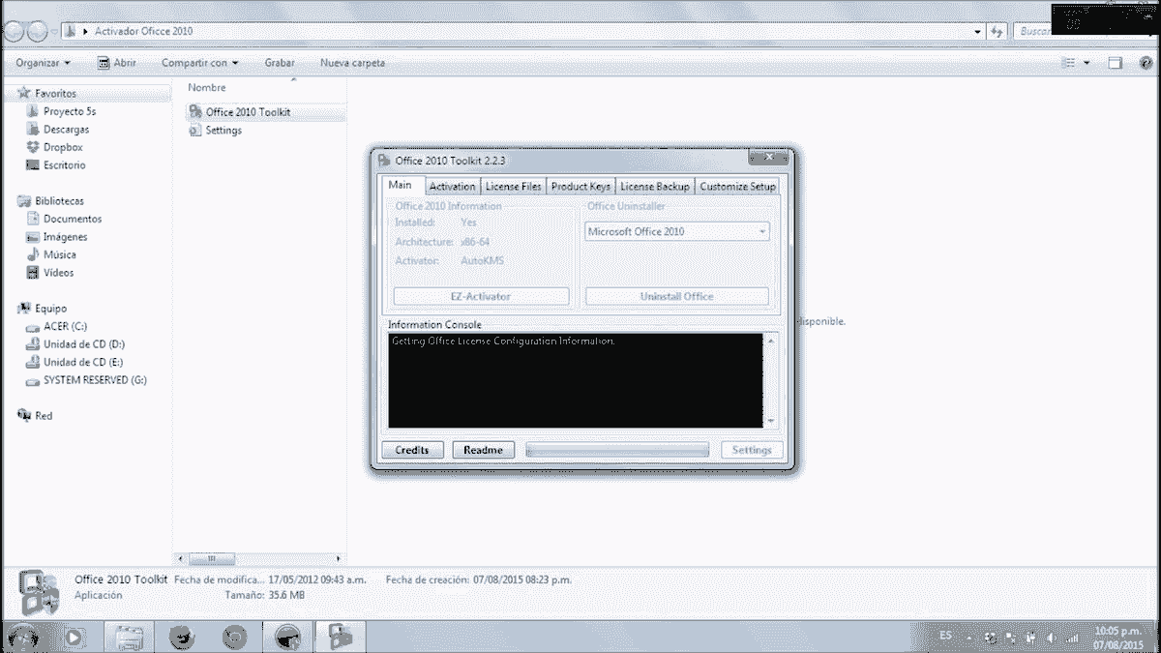This screenshot has height=653, width=1161.
Task: Open the Office Toolkit taskbar icon
Action: coord(341,637)
